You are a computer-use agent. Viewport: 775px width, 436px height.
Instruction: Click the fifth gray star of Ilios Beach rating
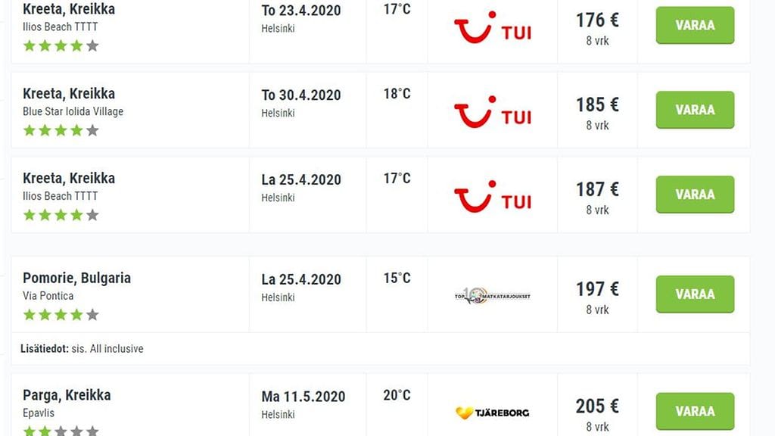(91, 45)
